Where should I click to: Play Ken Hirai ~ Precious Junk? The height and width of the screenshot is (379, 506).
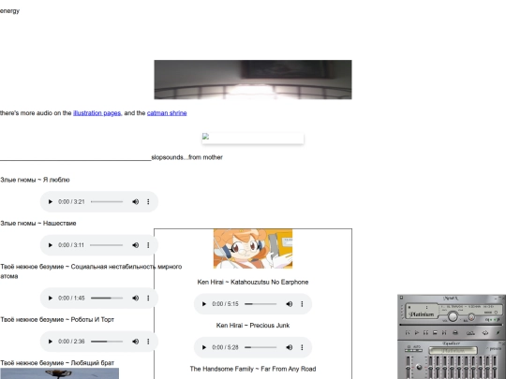[x=204, y=347]
